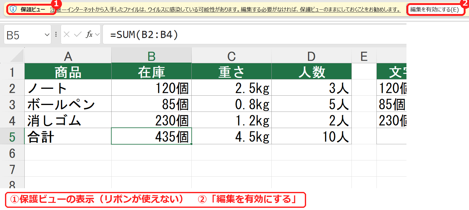Click the 消しゴム cell
Viewport: 469px width, 210px height.
click(68, 120)
